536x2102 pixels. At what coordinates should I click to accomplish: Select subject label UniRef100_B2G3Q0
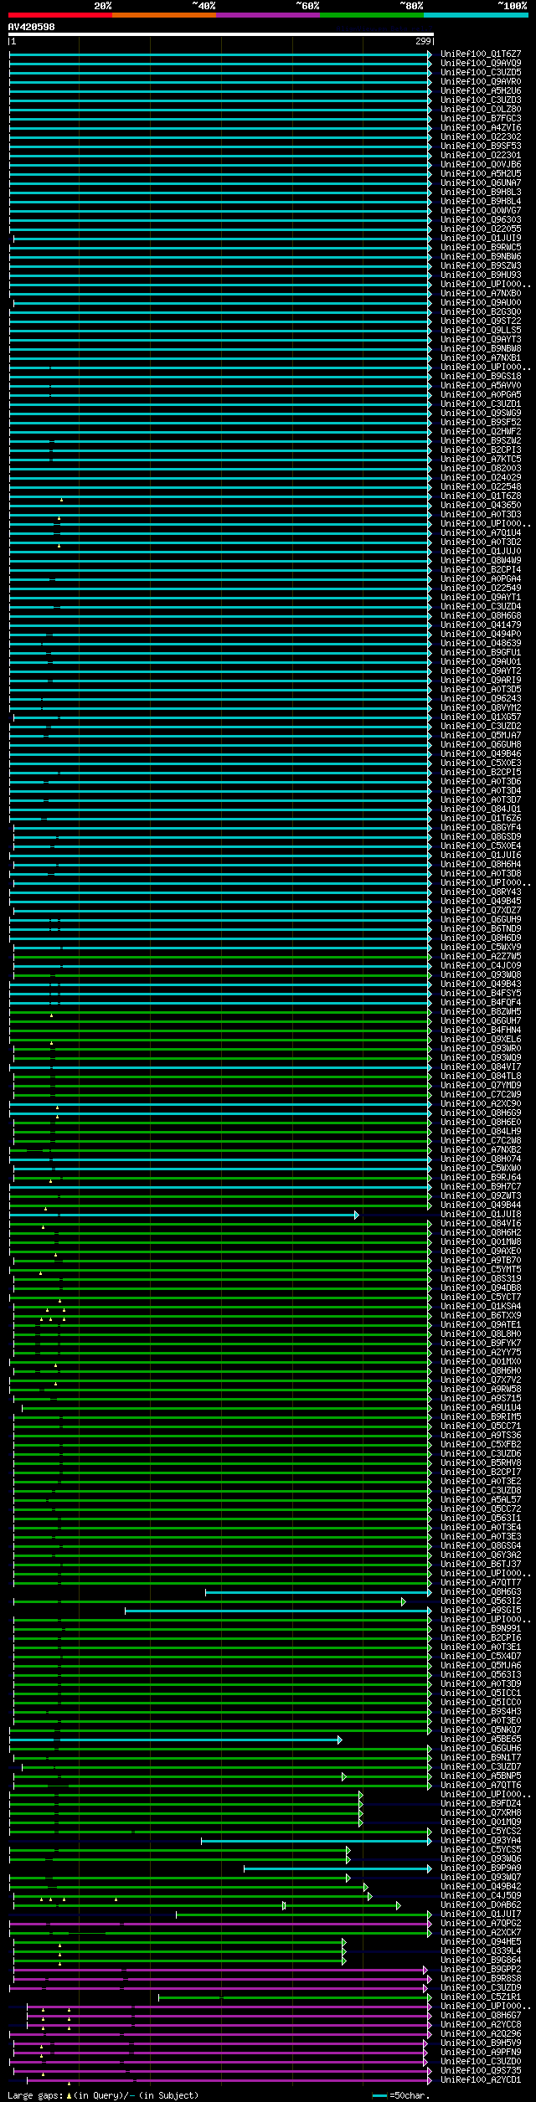[x=481, y=311]
